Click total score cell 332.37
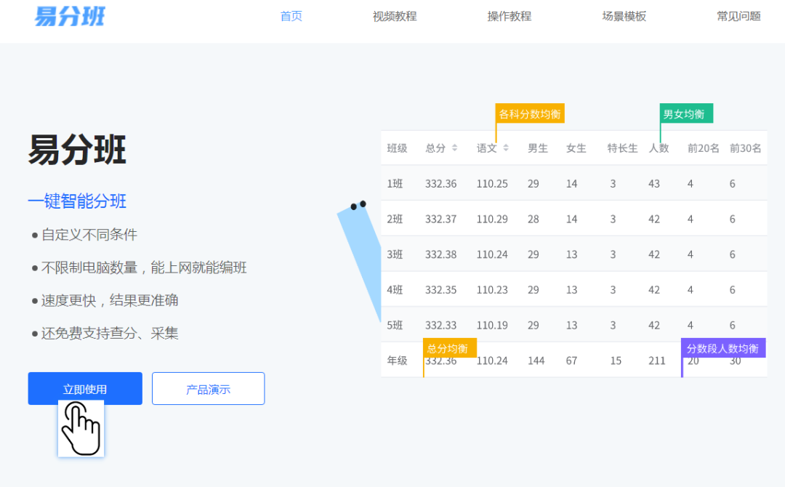The height and width of the screenshot is (487, 785). pyautogui.click(x=441, y=220)
